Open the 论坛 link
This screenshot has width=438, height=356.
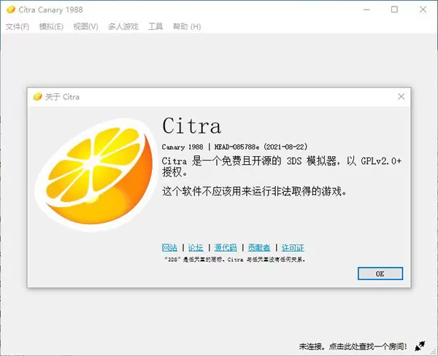pos(196,247)
